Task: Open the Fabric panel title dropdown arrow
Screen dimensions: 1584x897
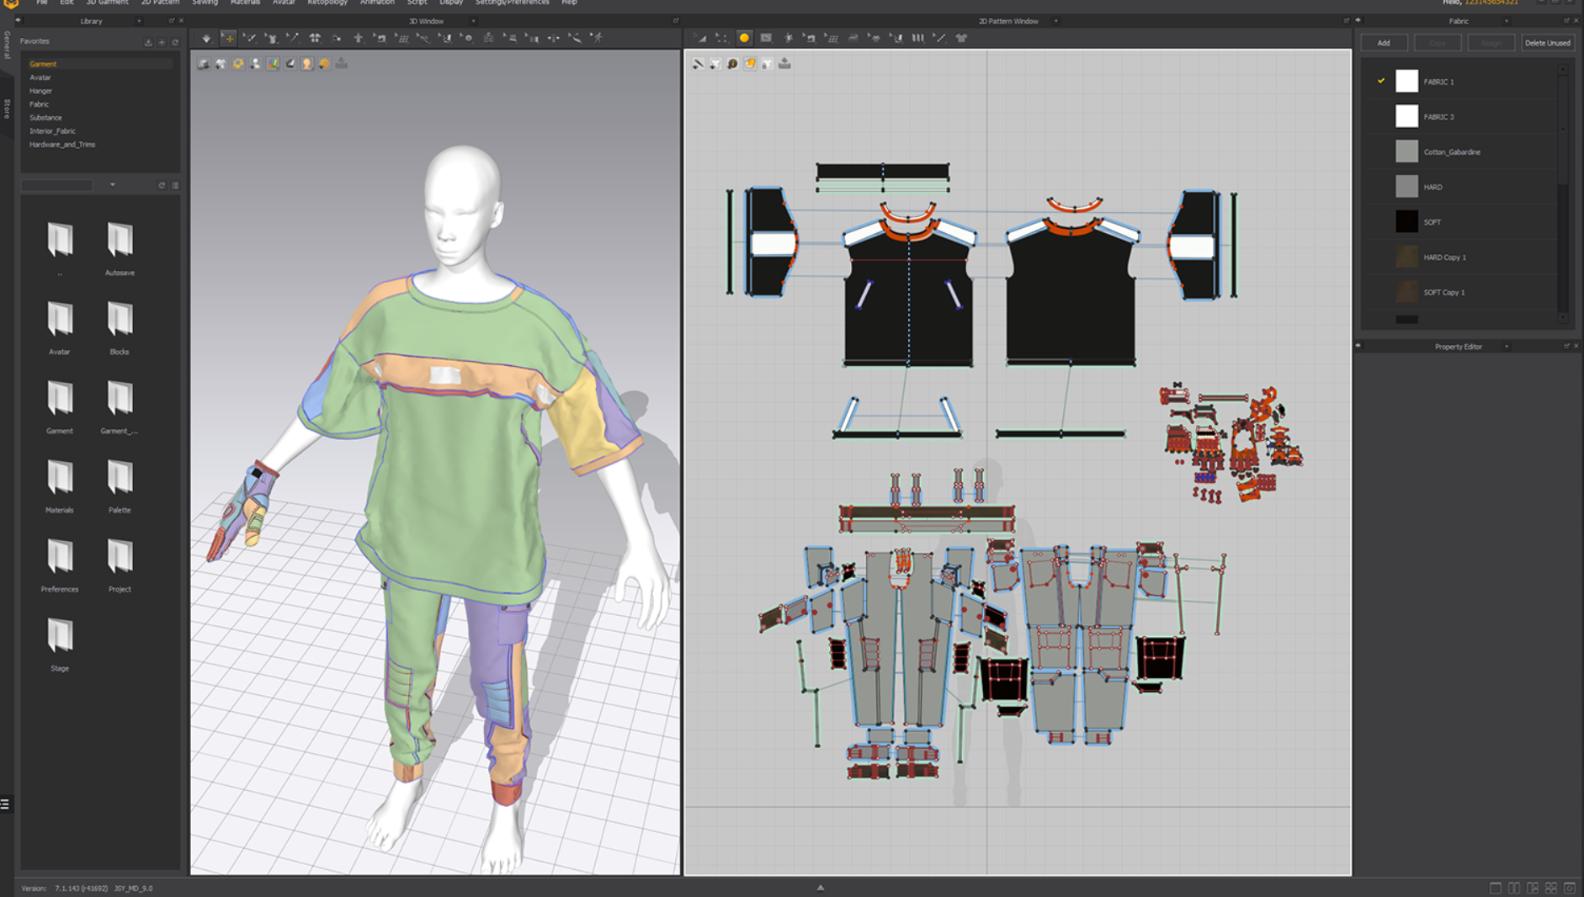Action: pos(1507,21)
